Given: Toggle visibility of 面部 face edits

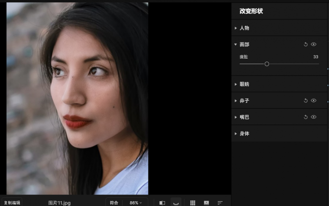Looking at the screenshot, I should (x=314, y=45).
